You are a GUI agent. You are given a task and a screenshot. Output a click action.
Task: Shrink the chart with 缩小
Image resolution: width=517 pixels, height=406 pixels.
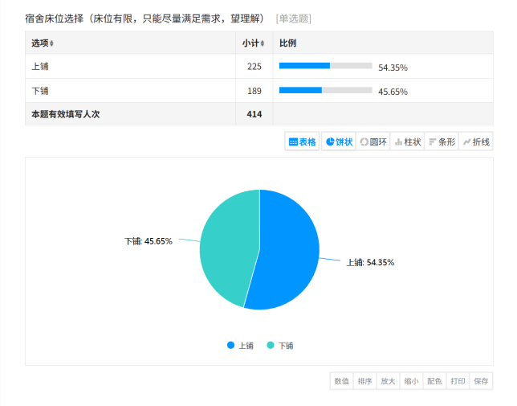pyautogui.click(x=411, y=381)
